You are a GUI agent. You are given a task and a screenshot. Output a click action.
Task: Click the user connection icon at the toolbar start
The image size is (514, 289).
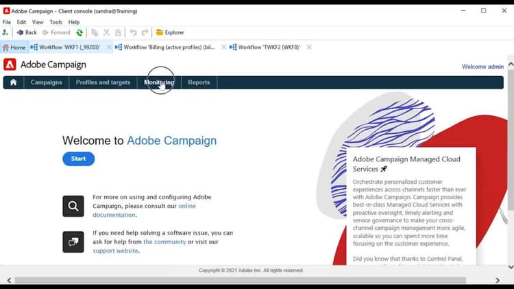[5, 32]
